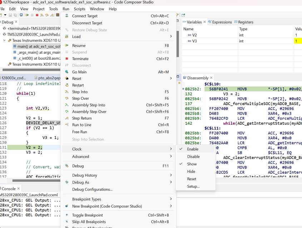This screenshot has width=302, height=228.
Task: Click Setup... in the Clock submenu
Action: tap(193, 186)
